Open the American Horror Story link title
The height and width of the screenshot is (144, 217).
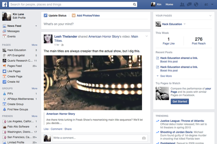tap(61, 114)
